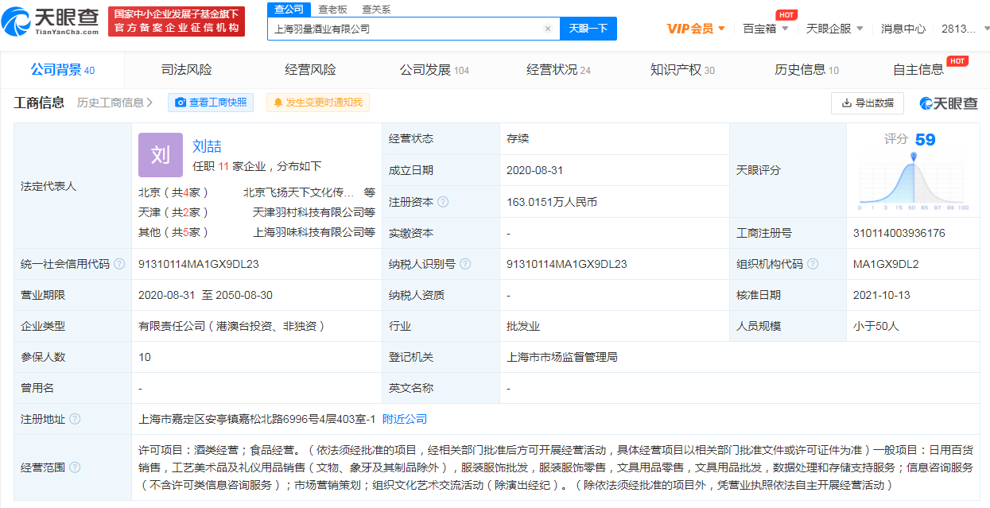Clear the search box with the X icon
The width and height of the screenshot is (990, 508).
548,29
